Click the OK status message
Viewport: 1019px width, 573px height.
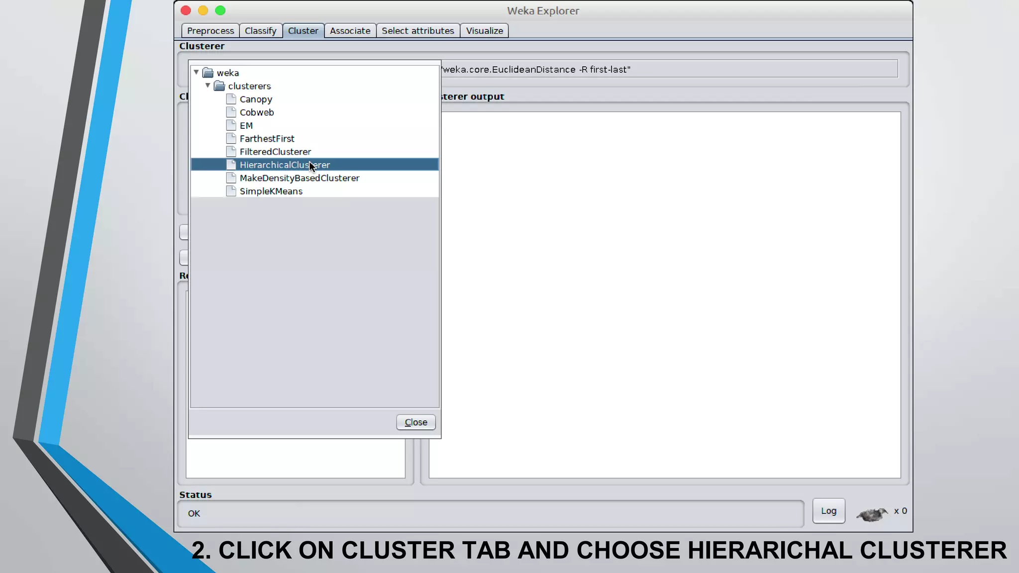[194, 513]
